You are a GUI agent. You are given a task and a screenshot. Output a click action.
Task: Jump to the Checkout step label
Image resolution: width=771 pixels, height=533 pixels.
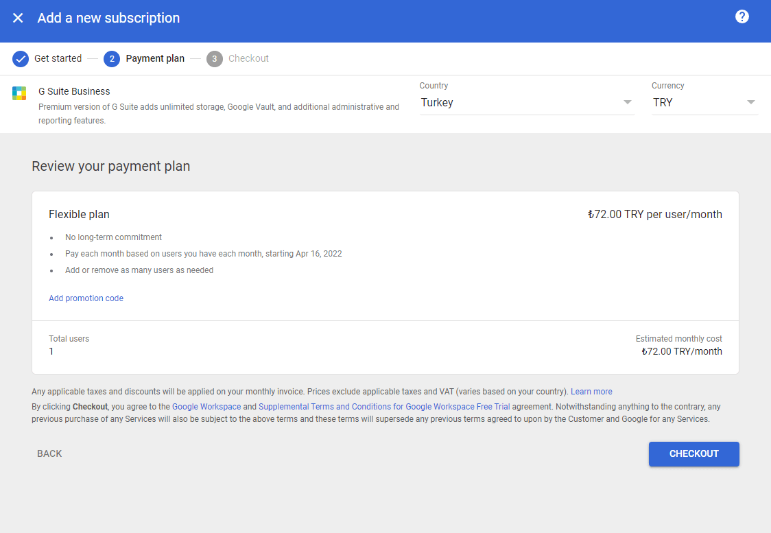[x=248, y=59]
